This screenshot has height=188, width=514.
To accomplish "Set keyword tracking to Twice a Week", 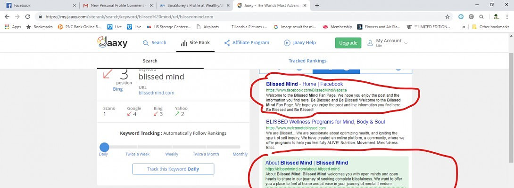I will [x=138, y=154].
